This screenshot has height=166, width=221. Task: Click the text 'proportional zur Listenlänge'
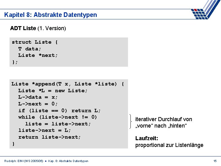pos(169,145)
